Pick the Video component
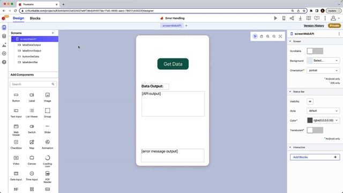The height and width of the screenshot is (193, 343). 16,160
